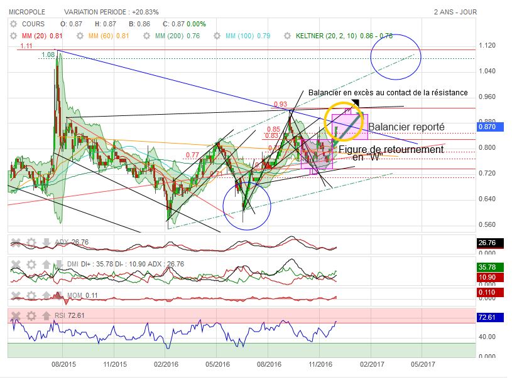This screenshot has height=378, width=512.
Task: Click the 11/2016 date axis label
Action: coord(320,364)
